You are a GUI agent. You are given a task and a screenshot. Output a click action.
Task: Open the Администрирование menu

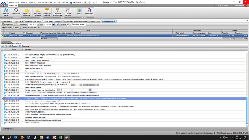tap(44, 3)
